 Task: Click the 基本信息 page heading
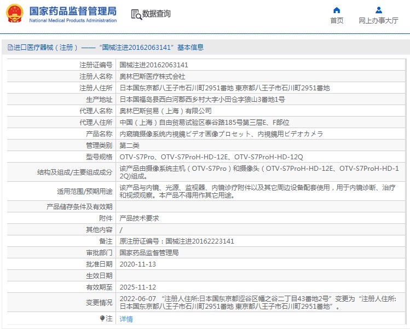coord(190,47)
